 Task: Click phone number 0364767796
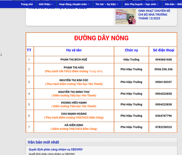(163, 116)
